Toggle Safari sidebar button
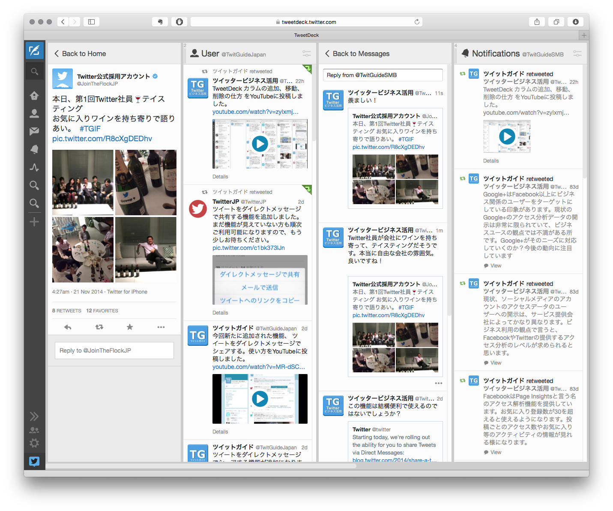The height and width of the screenshot is (511, 613). (x=91, y=22)
